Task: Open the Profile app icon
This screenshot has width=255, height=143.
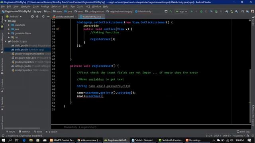Action: click(x=211, y=12)
